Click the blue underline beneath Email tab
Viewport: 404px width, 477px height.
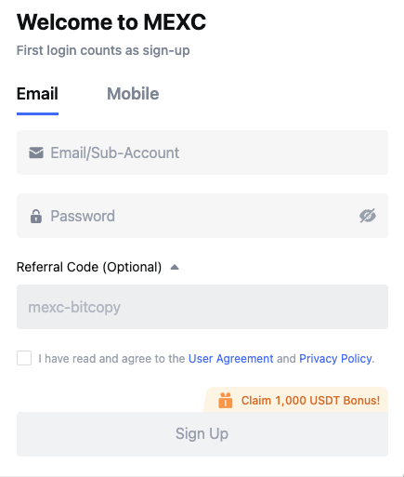click(x=37, y=113)
